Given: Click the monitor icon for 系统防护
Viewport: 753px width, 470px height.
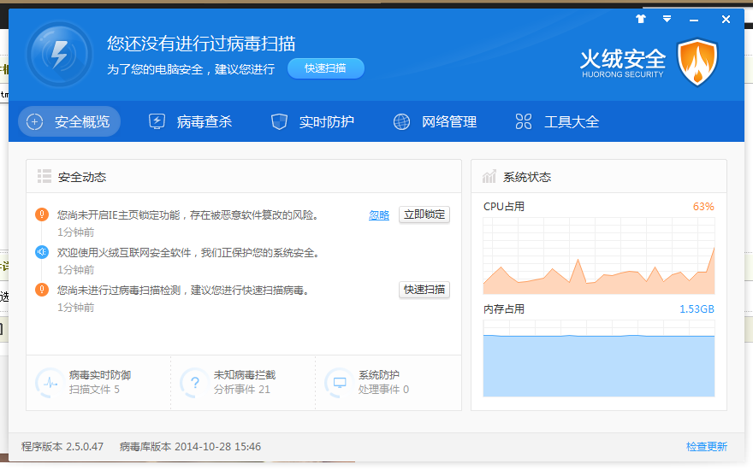Looking at the screenshot, I should click(340, 383).
